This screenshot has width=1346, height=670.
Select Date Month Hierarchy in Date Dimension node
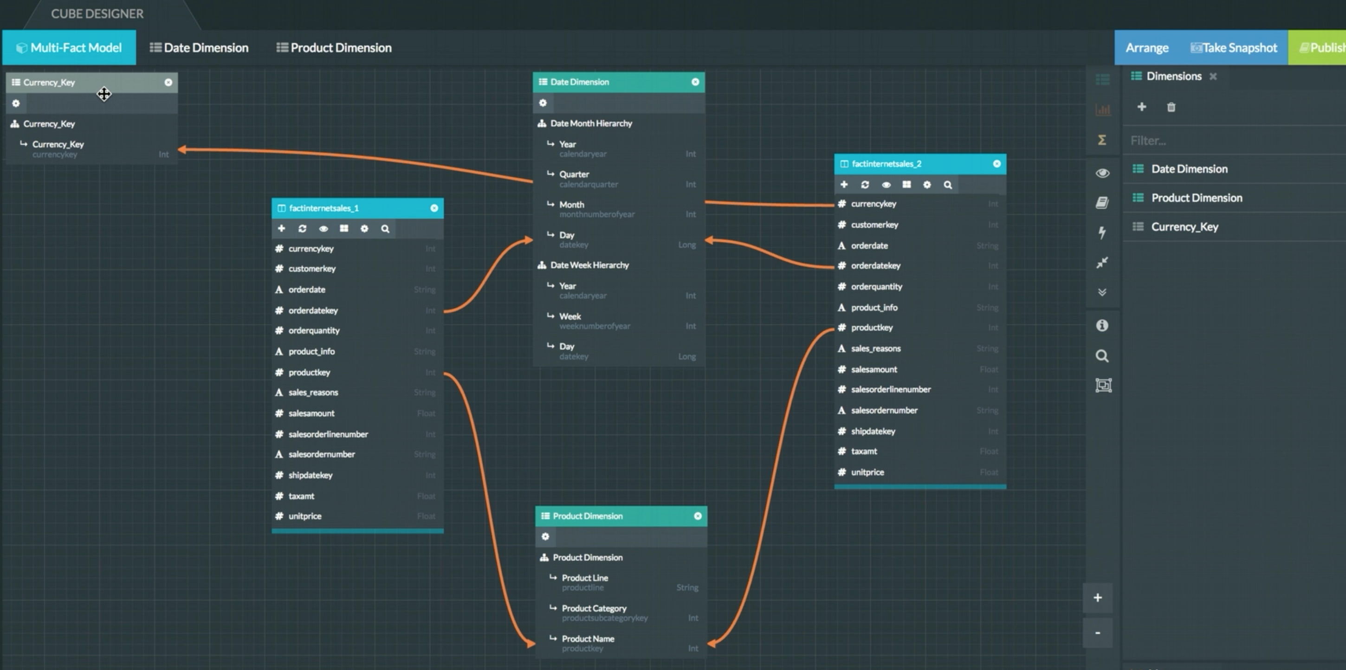click(619, 123)
